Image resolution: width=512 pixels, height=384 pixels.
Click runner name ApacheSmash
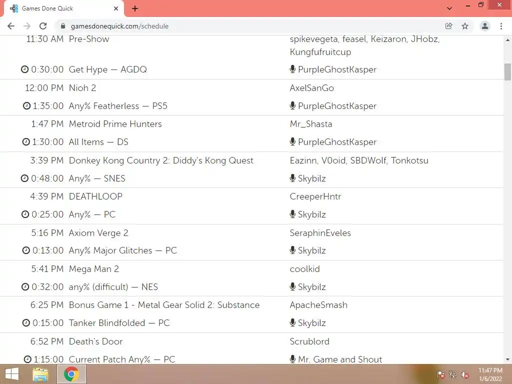point(318,304)
